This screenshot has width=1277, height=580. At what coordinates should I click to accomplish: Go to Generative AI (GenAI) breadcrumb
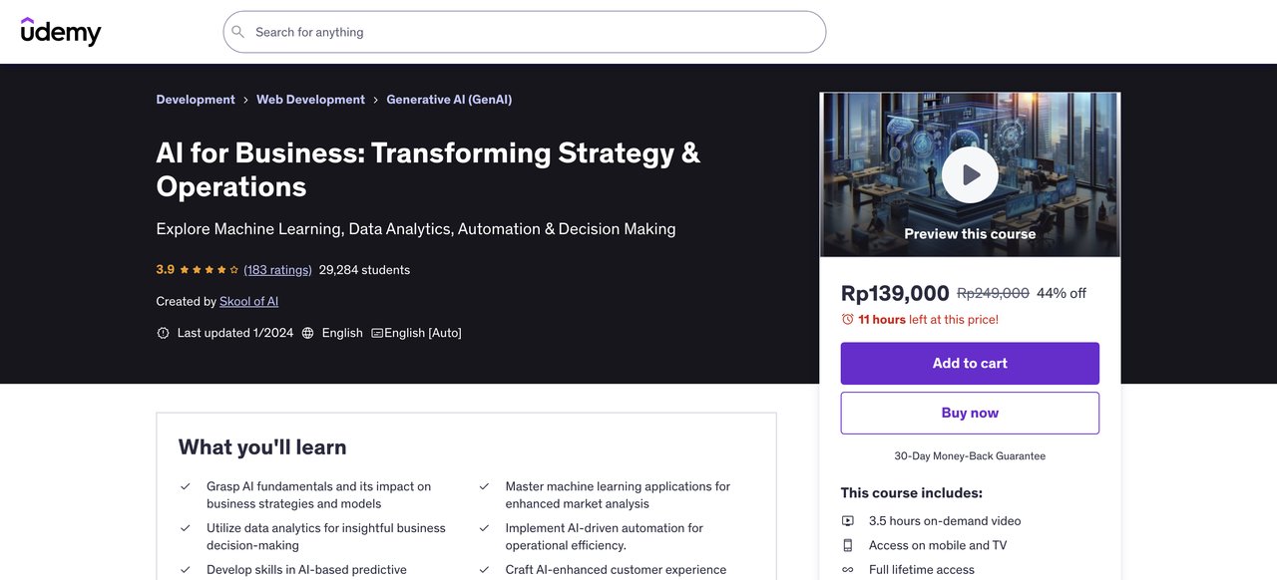[x=449, y=100]
